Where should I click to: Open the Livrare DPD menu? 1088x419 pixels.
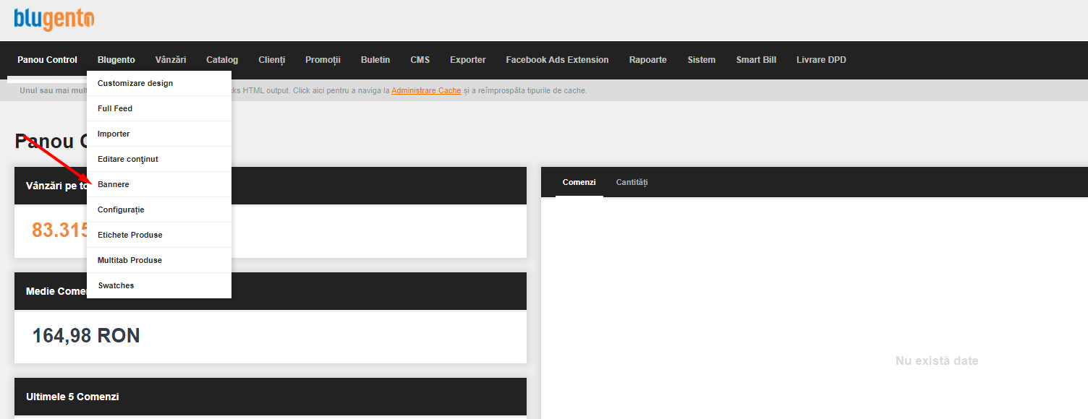[x=821, y=60]
